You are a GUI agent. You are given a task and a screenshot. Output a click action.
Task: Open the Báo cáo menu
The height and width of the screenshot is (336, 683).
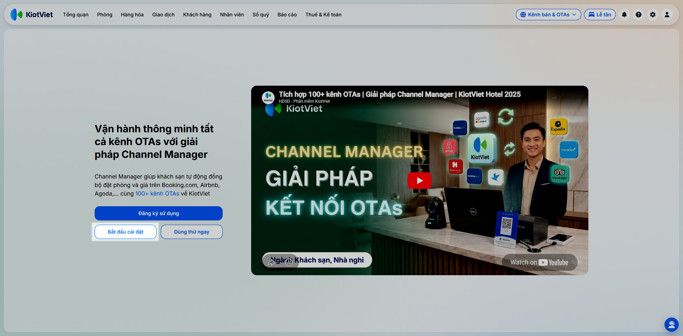pos(287,15)
